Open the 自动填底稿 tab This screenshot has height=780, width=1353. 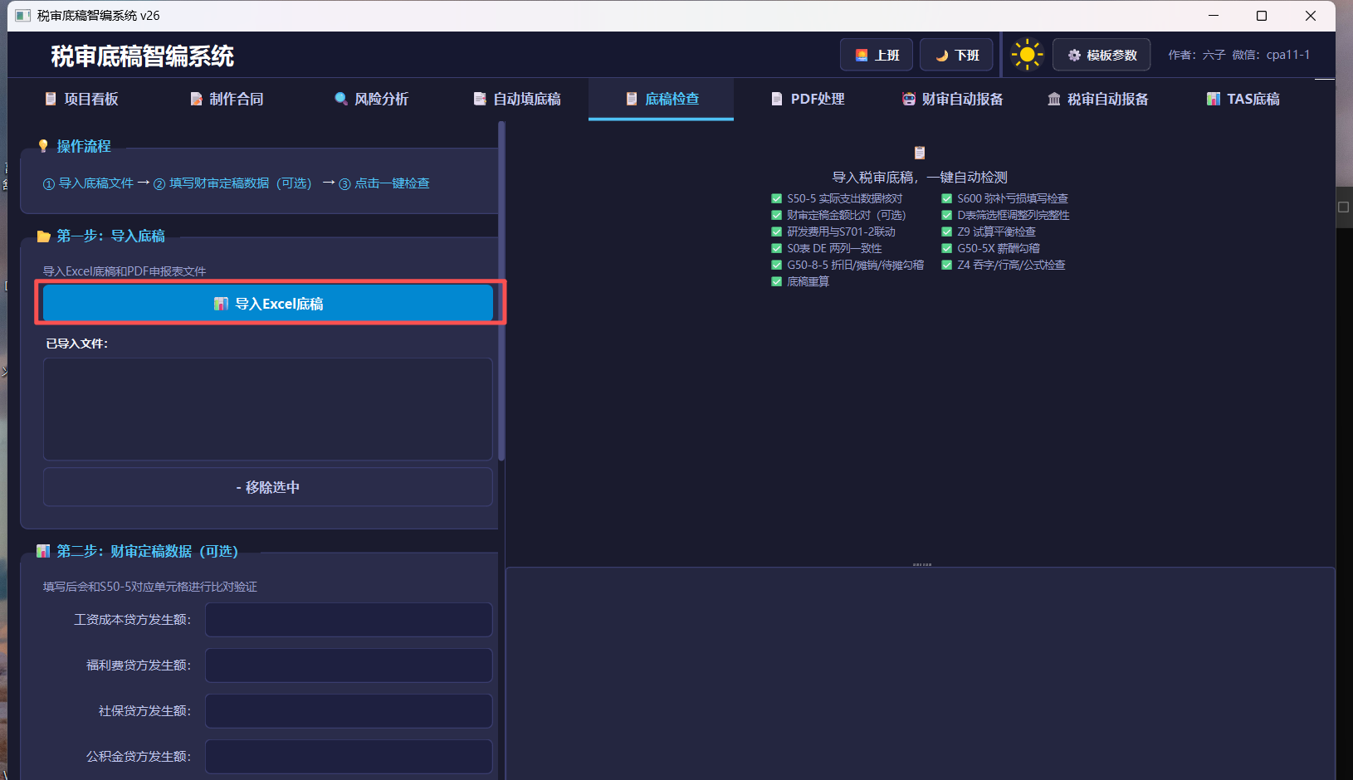click(x=516, y=99)
